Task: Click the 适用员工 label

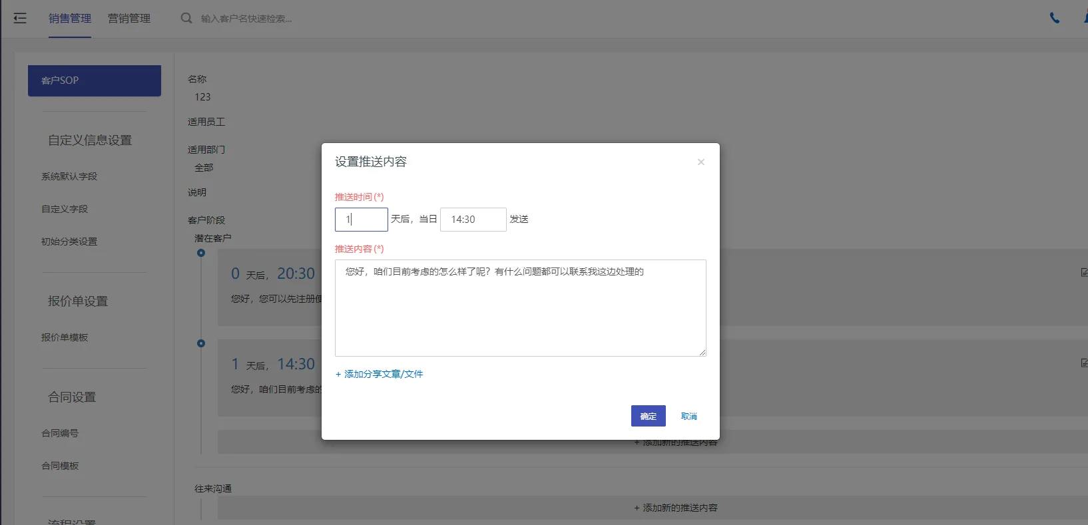Action: (x=206, y=122)
